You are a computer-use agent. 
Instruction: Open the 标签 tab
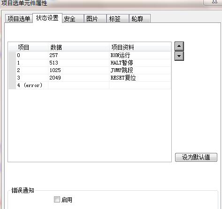tap(118, 19)
